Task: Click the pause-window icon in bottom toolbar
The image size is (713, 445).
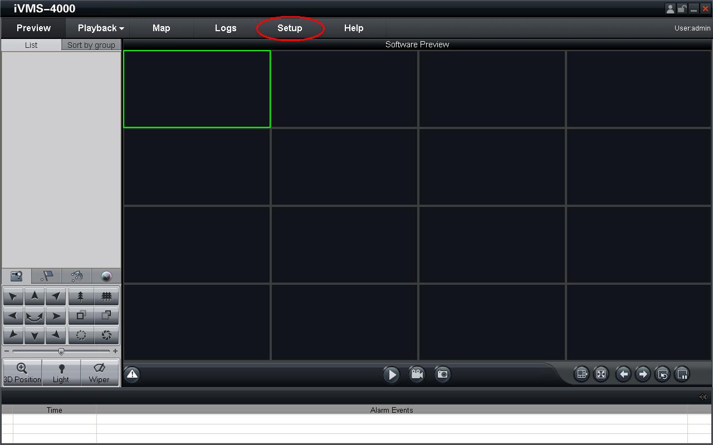Action: tap(682, 374)
